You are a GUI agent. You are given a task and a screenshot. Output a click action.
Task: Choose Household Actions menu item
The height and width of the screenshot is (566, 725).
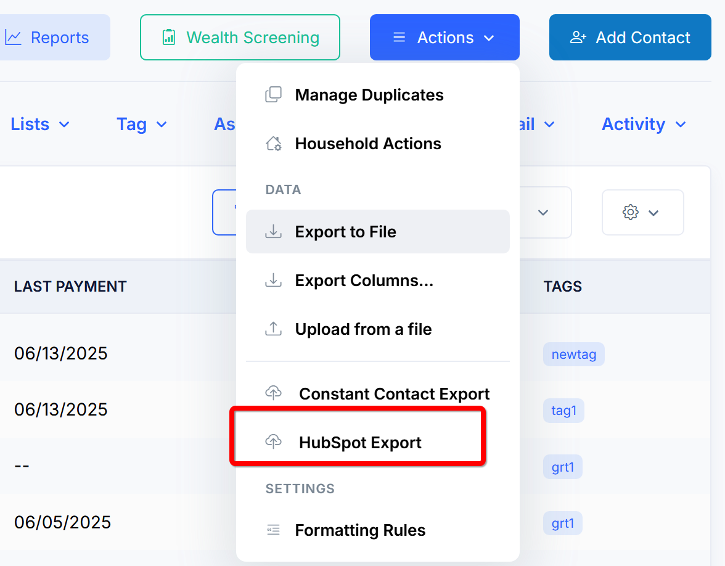point(378,143)
